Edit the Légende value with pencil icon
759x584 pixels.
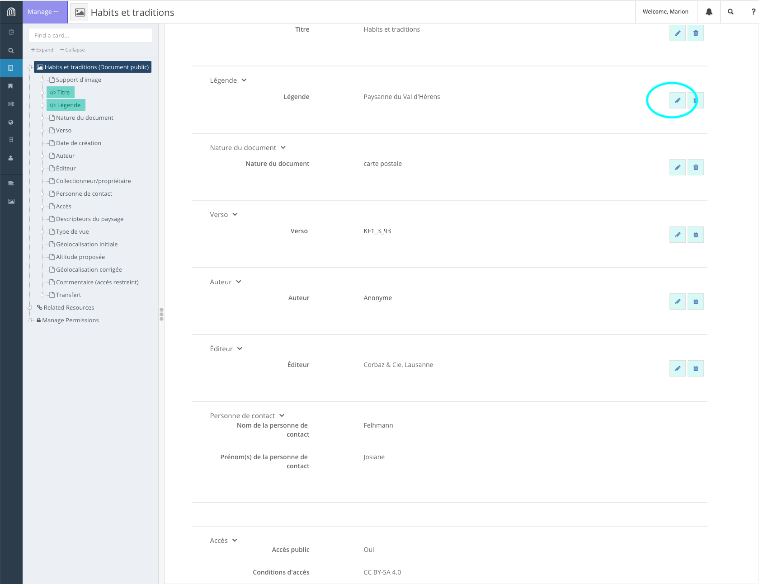point(677,100)
